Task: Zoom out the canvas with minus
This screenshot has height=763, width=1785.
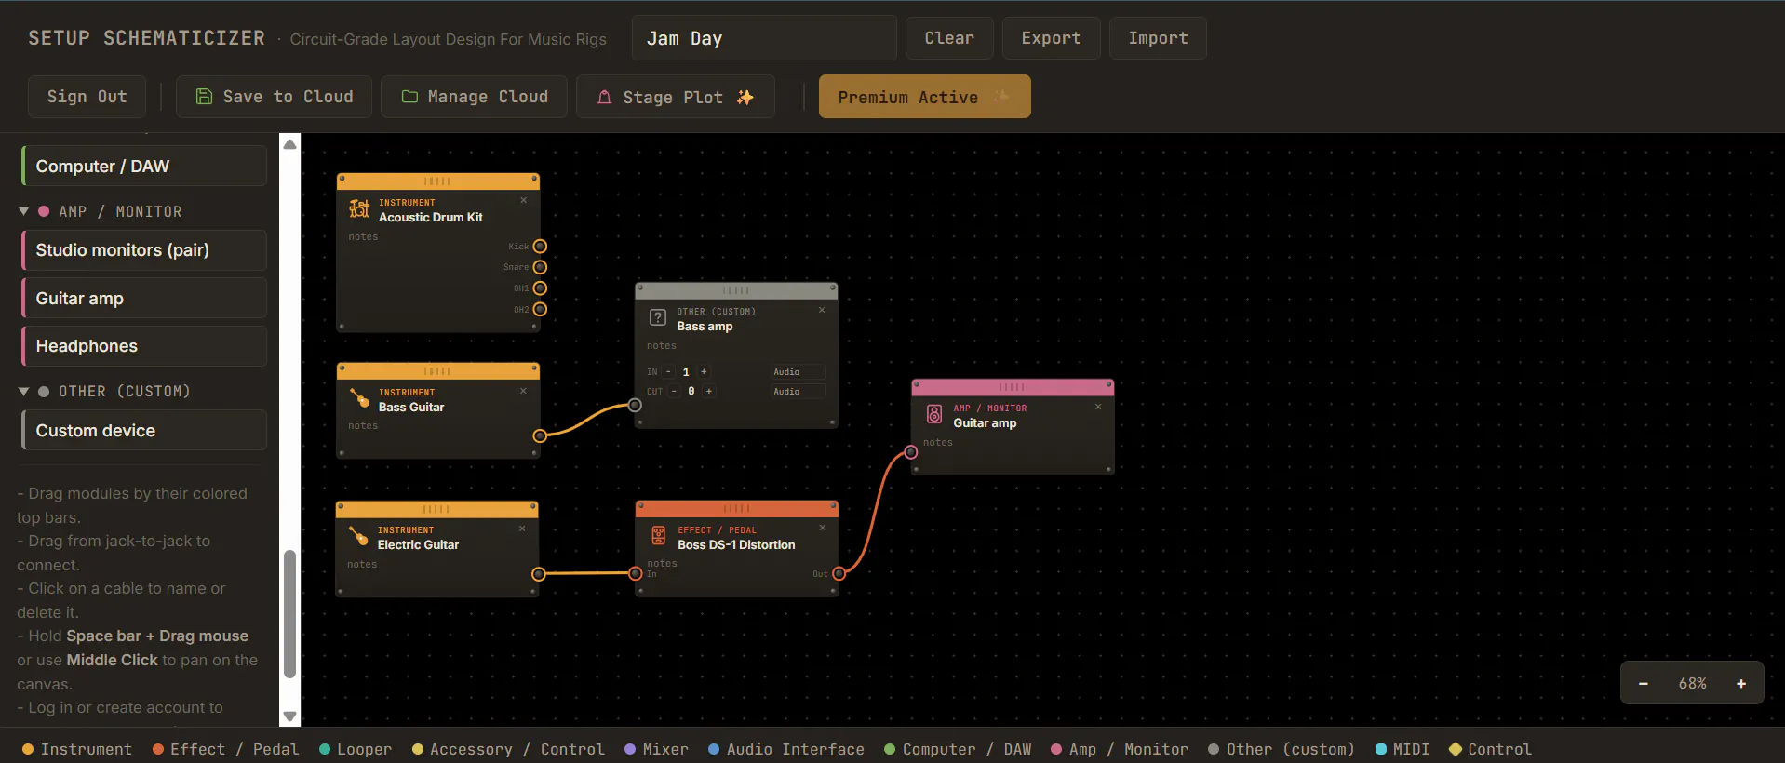Action: click(x=1644, y=683)
